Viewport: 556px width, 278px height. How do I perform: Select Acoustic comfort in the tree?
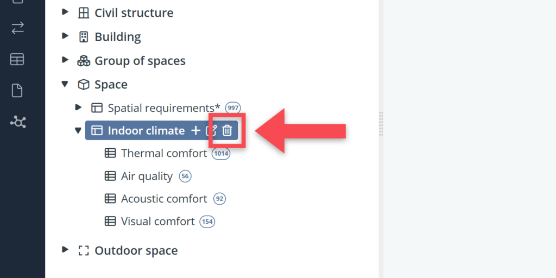pos(163,199)
